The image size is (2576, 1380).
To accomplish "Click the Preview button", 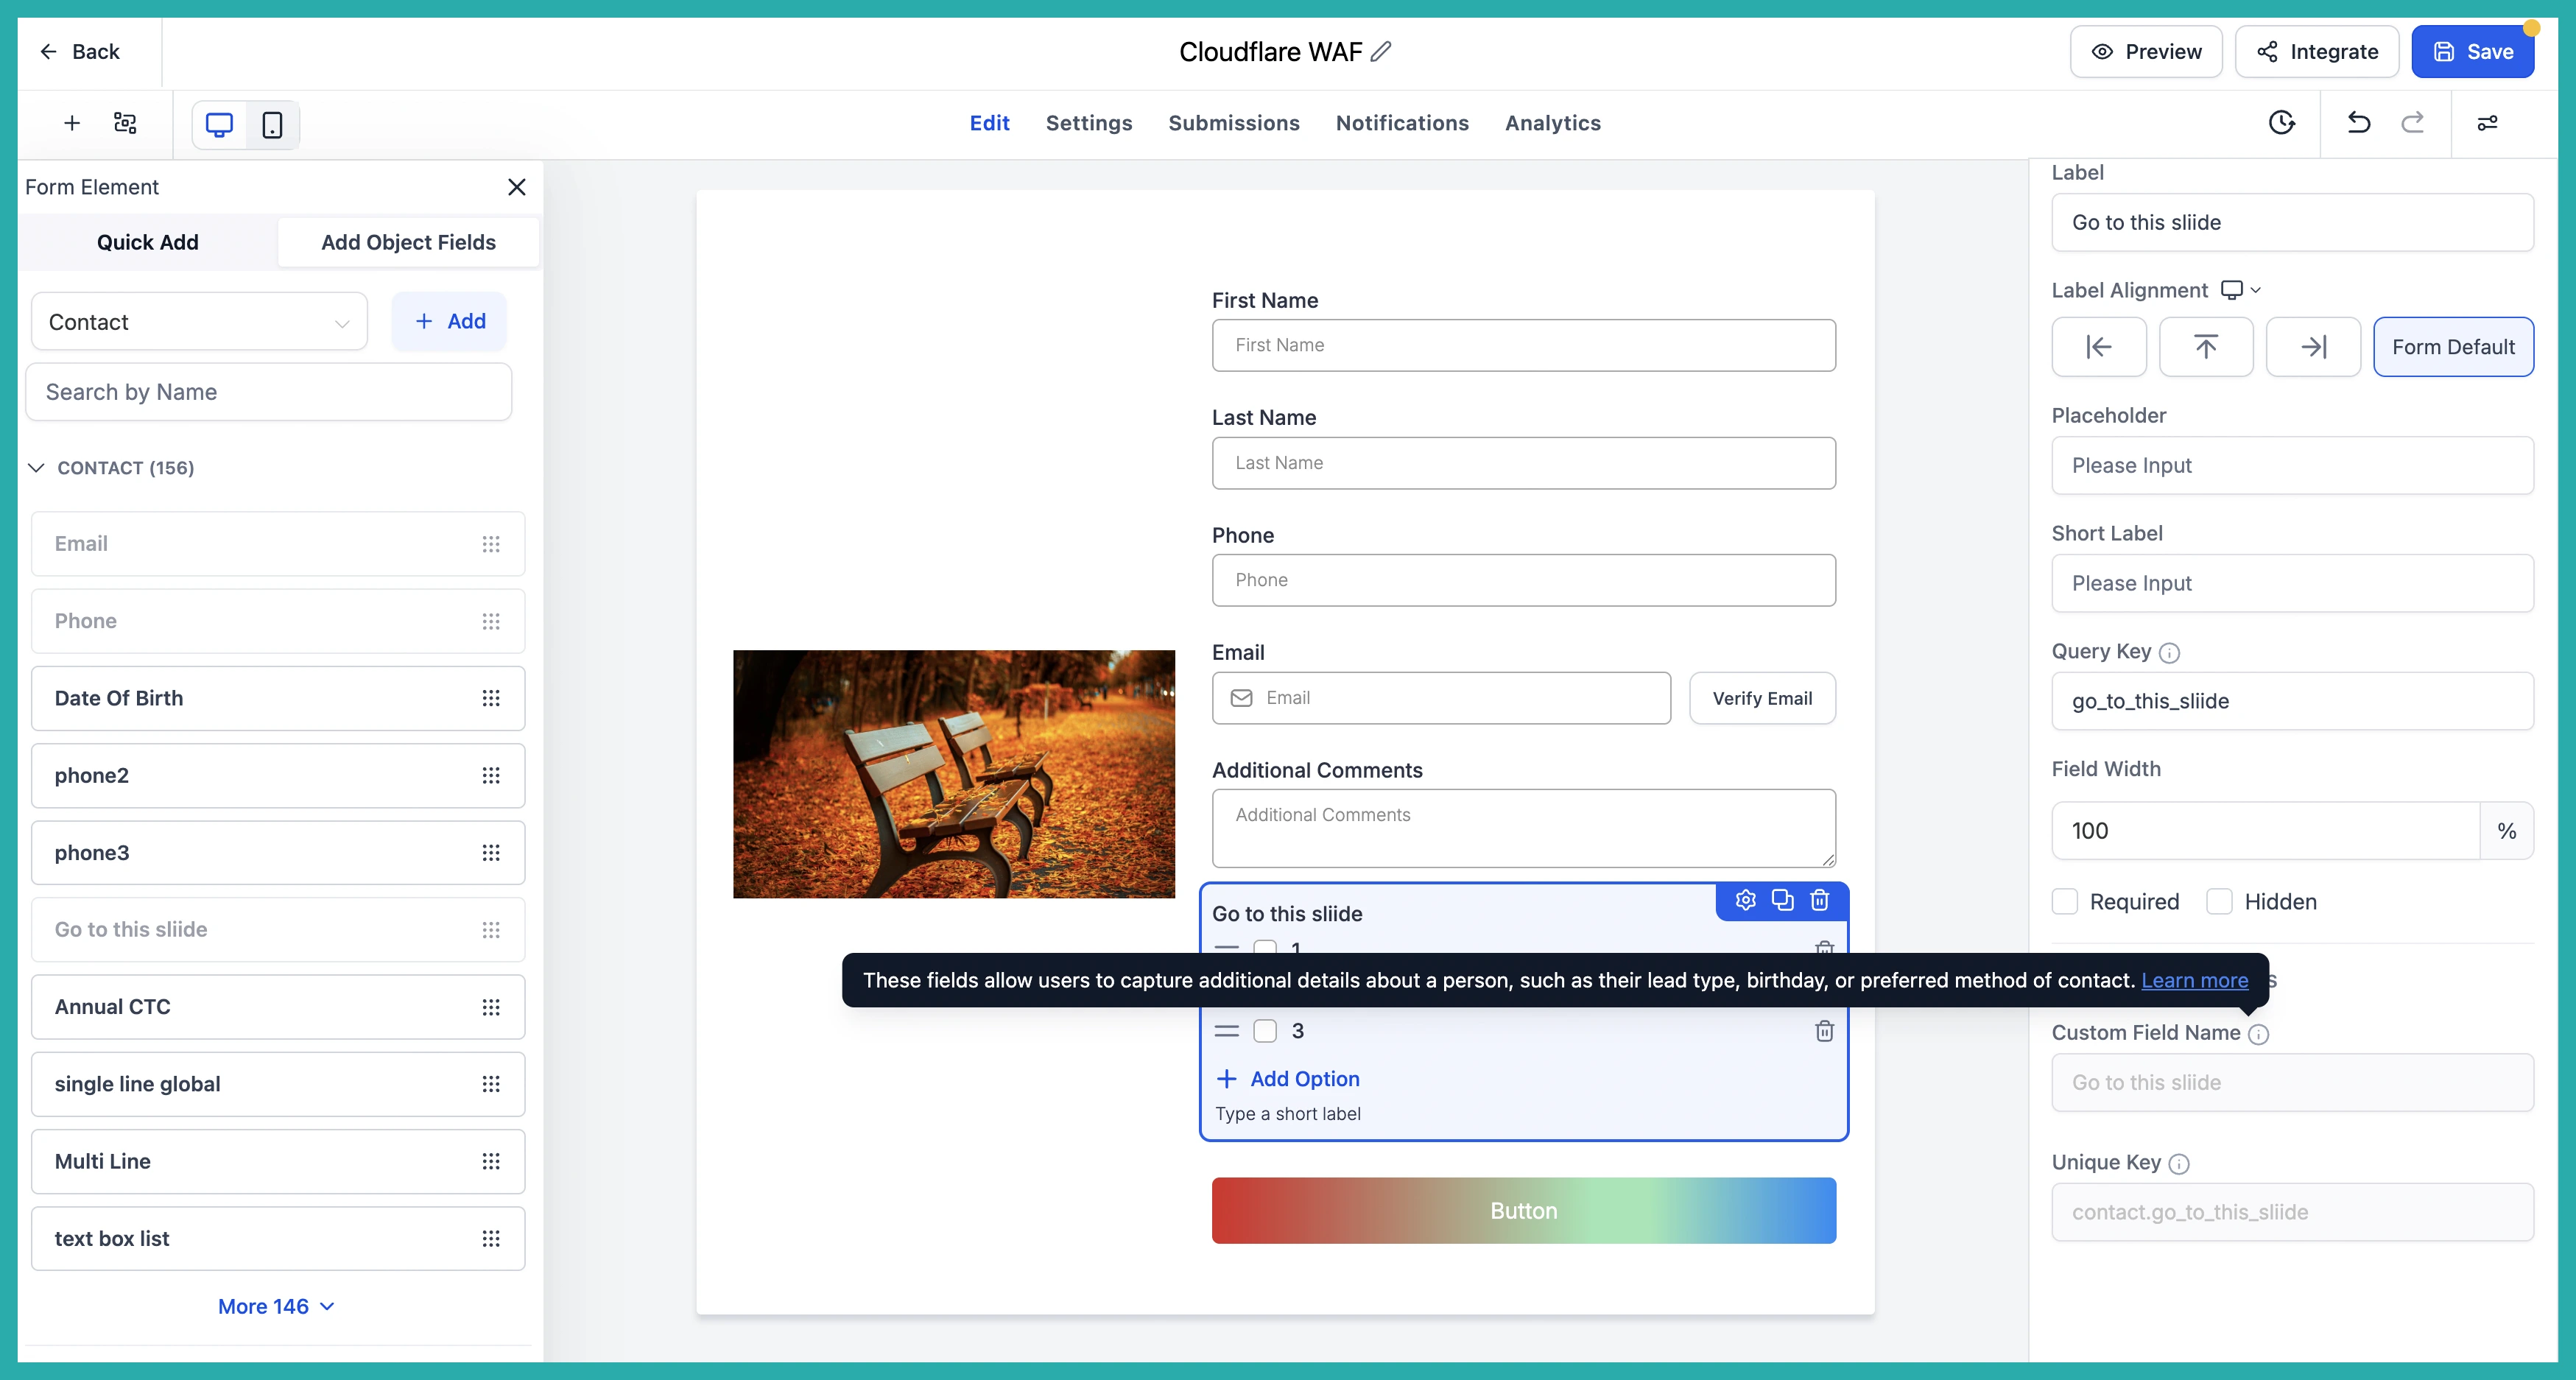I will tap(2145, 51).
